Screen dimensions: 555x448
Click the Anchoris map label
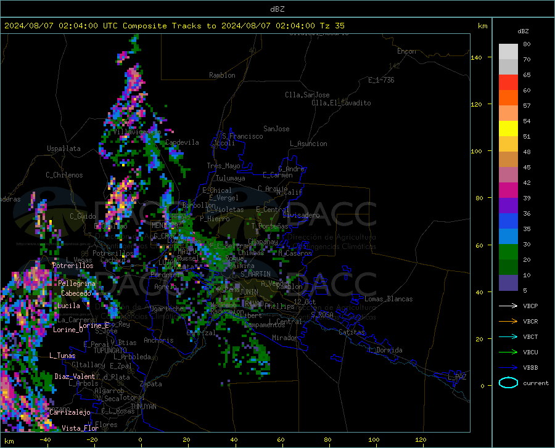coord(158,340)
